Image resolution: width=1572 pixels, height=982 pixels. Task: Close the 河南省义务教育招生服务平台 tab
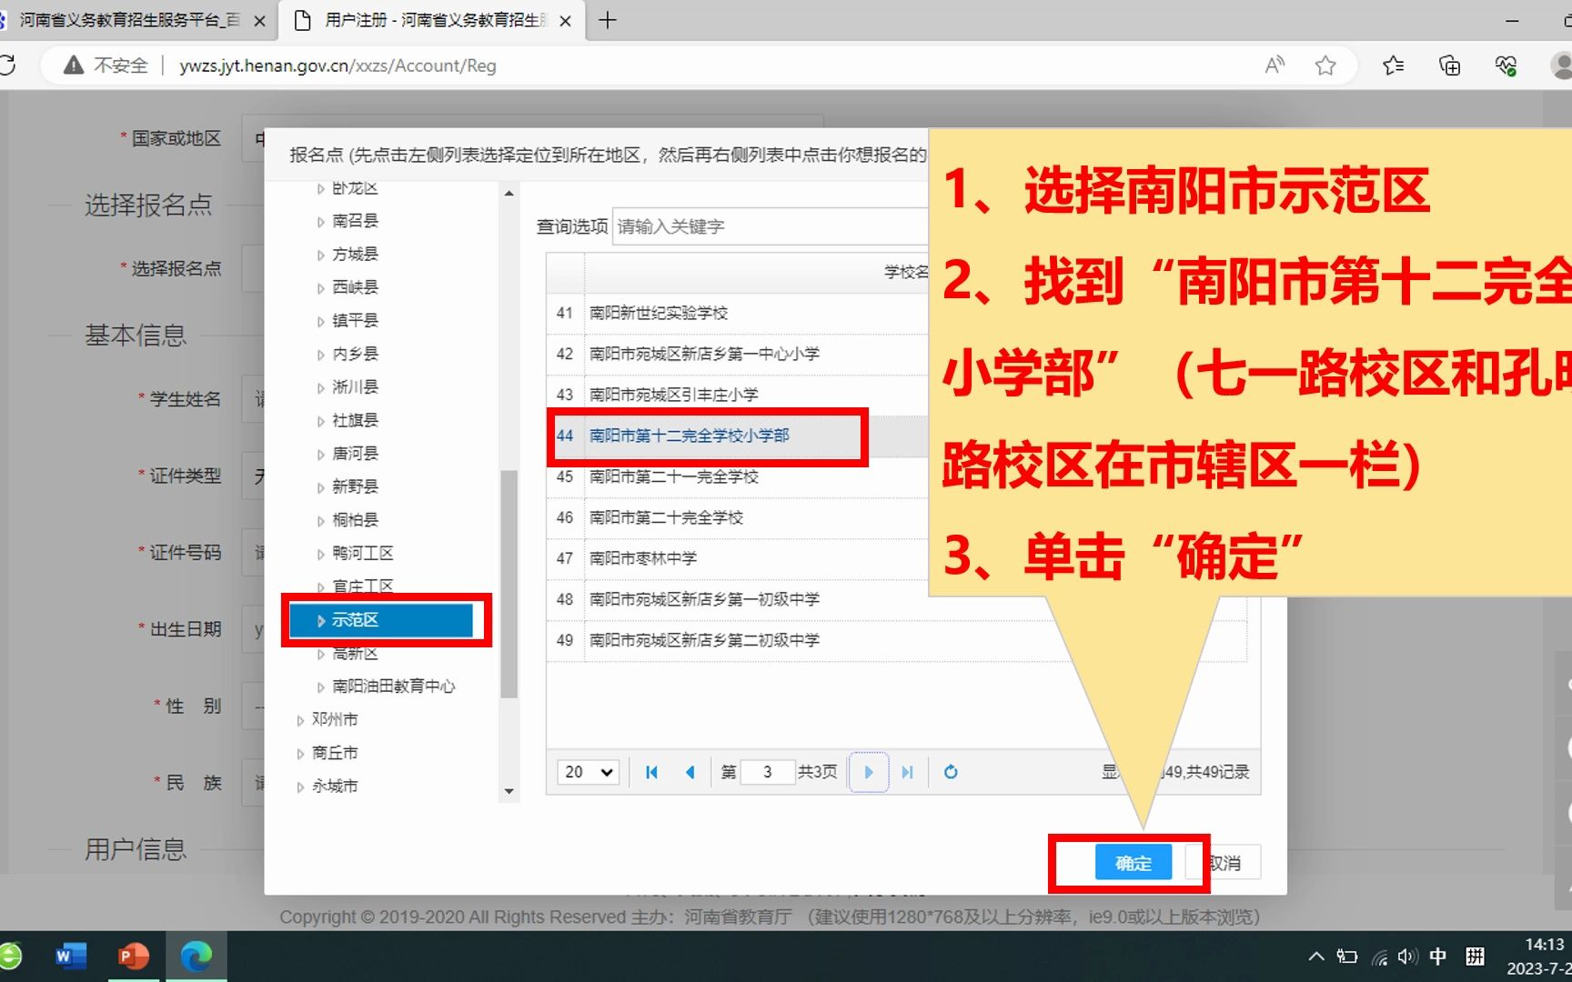(259, 21)
